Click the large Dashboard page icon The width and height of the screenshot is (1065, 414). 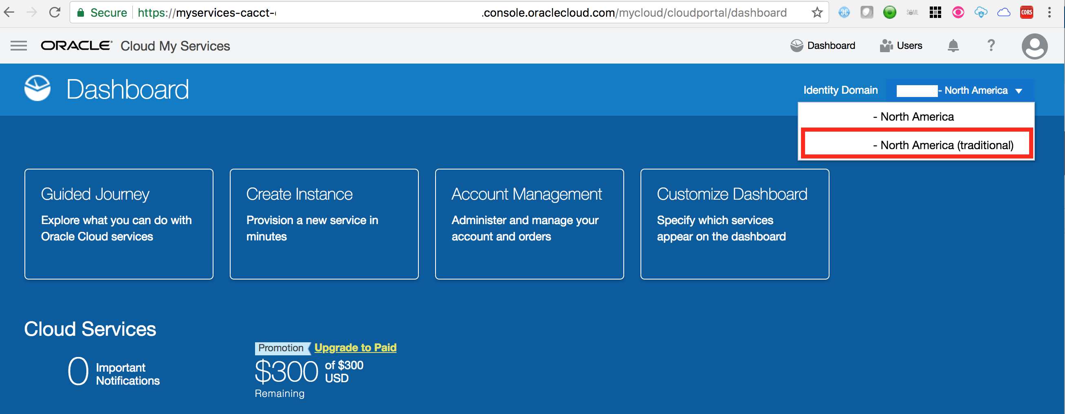click(x=37, y=88)
